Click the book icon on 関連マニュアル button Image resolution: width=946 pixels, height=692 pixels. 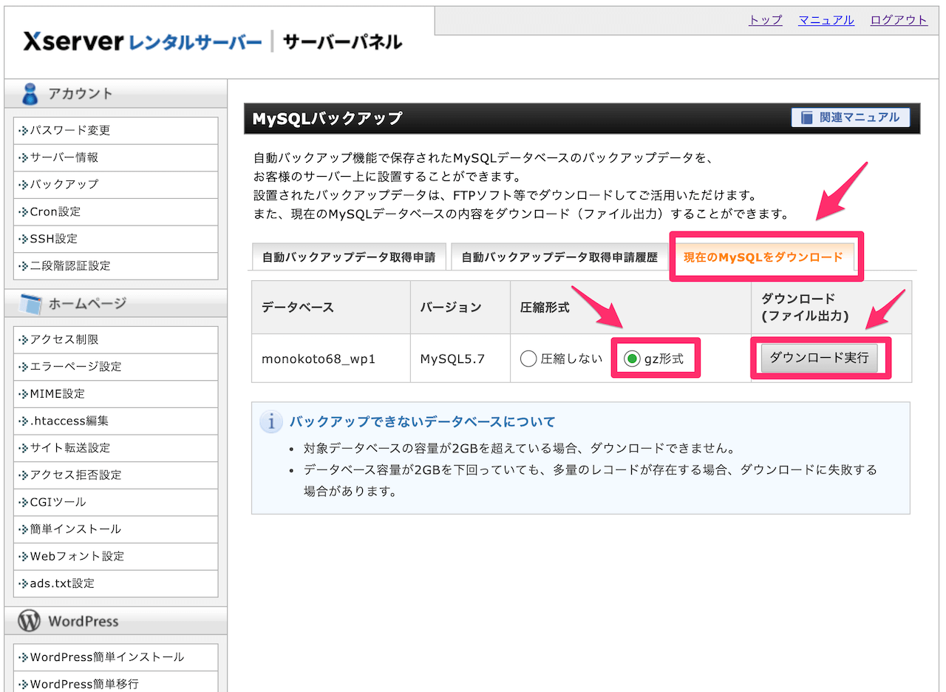pos(806,118)
